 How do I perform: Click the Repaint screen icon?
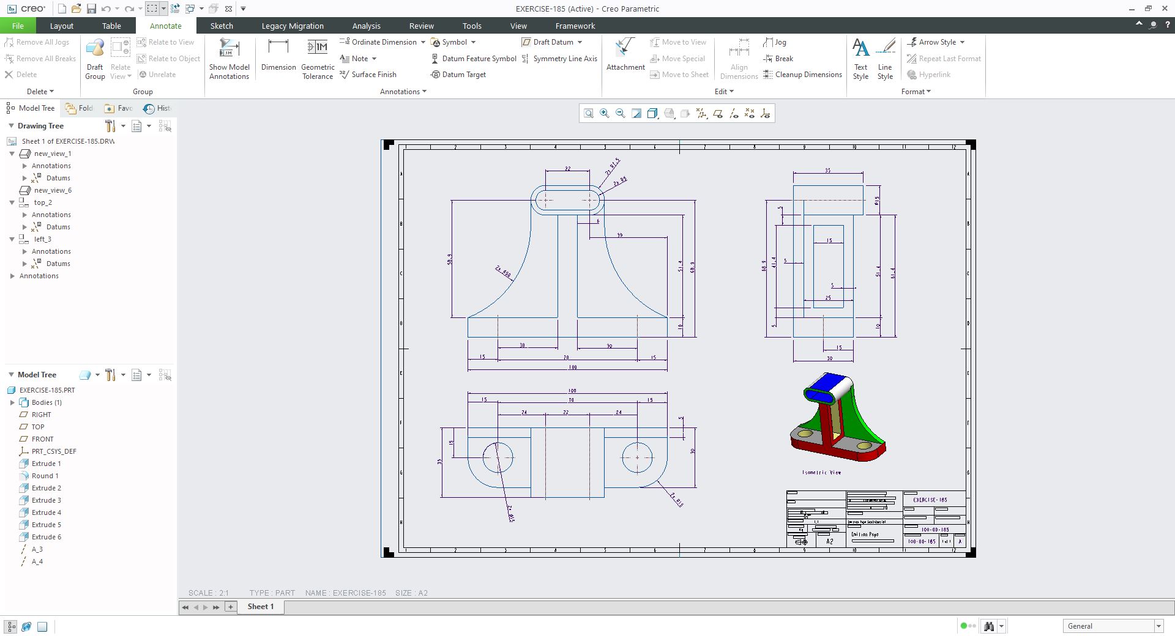(x=636, y=114)
